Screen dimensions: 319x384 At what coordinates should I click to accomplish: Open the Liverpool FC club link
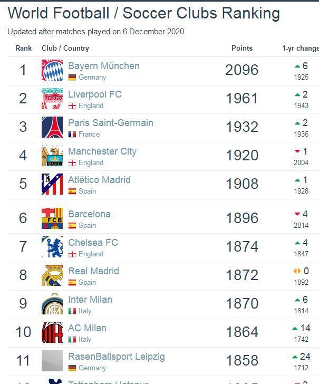point(95,94)
